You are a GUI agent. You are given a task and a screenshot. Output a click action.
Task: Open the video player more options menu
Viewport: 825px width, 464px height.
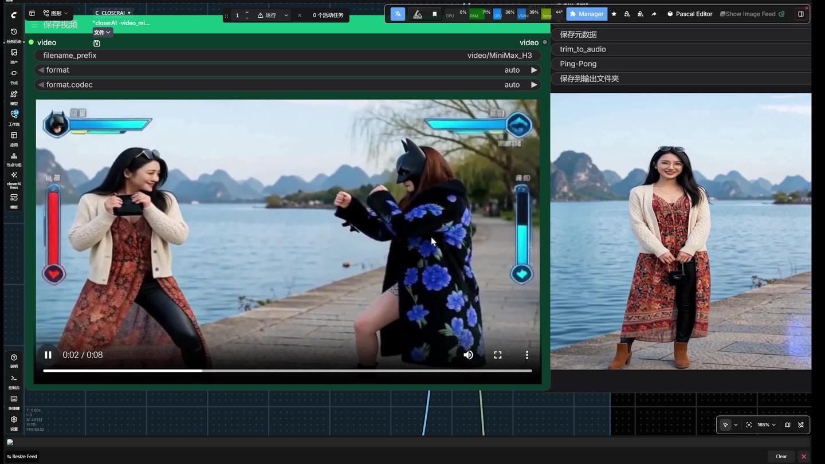coord(527,355)
